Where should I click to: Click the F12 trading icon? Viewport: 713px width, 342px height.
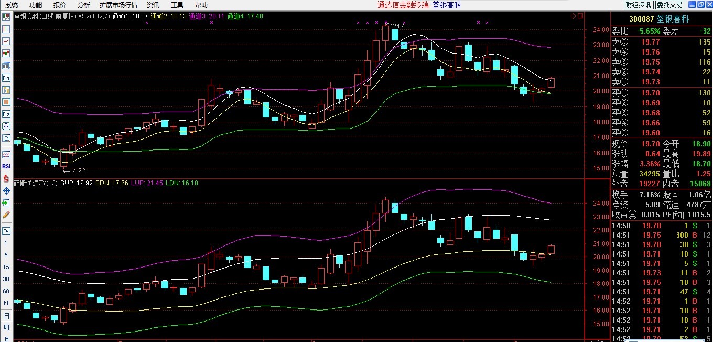point(6,114)
